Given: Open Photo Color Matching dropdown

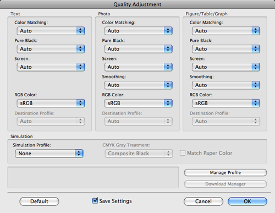Looking at the screenshot, I should pyautogui.click(x=139, y=31).
